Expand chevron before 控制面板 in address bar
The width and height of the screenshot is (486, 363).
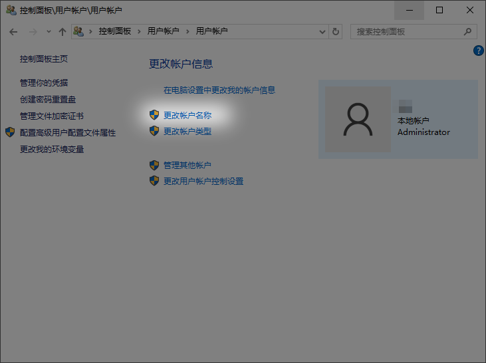[x=90, y=31]
